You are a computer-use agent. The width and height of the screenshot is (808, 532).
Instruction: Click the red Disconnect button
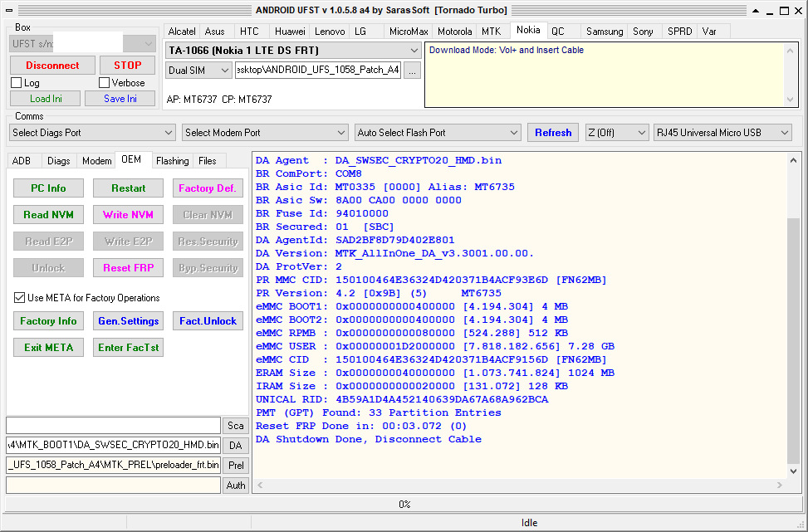tap(52, 66)
